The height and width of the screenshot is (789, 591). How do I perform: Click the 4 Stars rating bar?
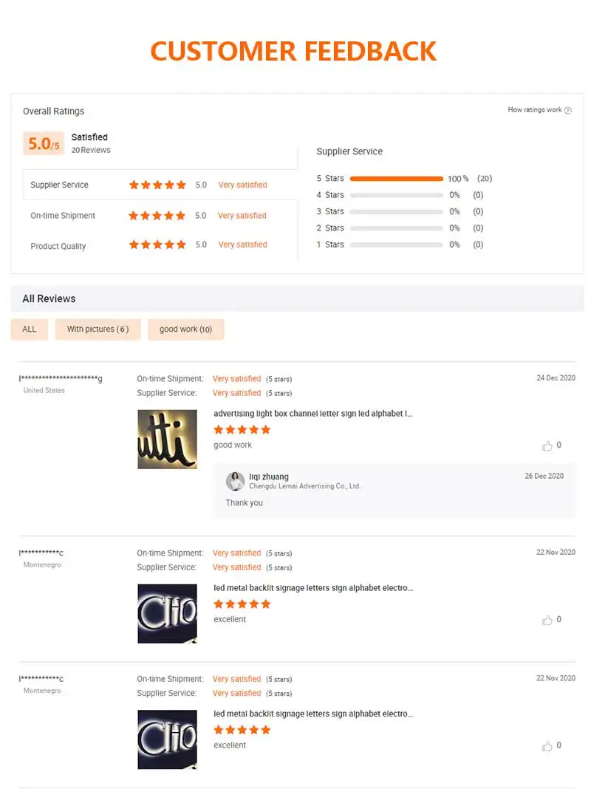[x=397, y=195]
